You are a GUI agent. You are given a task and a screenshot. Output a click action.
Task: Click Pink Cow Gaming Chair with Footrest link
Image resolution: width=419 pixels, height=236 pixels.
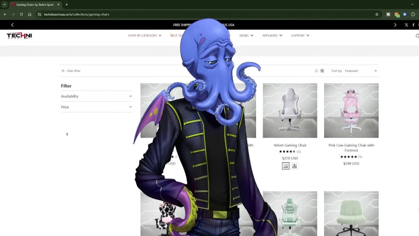[351, 148]
